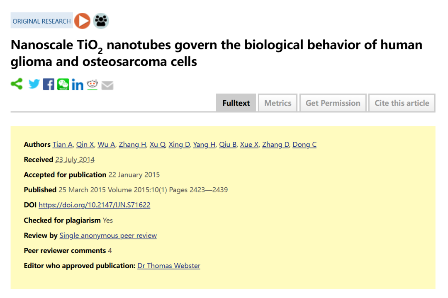
Task: Click the Original Research label
Action: (x=42, y=21)
